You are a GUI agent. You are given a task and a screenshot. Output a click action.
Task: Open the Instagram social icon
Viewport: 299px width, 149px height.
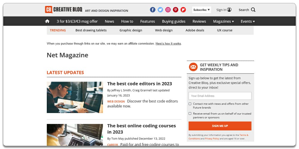pos(168,10)
